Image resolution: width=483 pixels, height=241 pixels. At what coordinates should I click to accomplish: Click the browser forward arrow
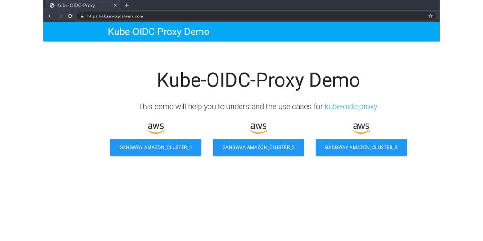60,16
